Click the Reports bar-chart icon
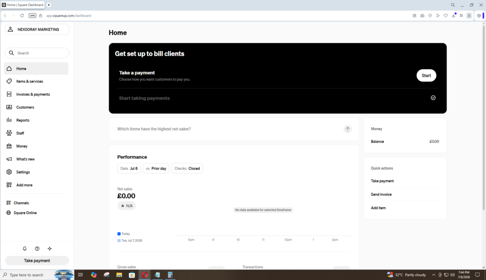 click(9, 120)
